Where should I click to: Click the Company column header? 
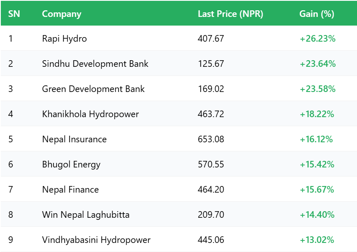coord(61,14)
